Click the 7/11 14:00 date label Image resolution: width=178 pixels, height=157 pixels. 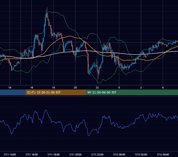(10, 154)
